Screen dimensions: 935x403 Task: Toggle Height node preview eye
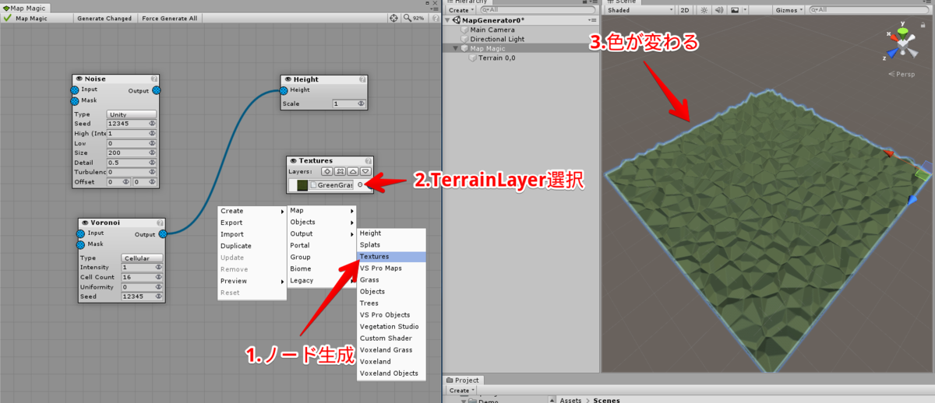(288, 79)
